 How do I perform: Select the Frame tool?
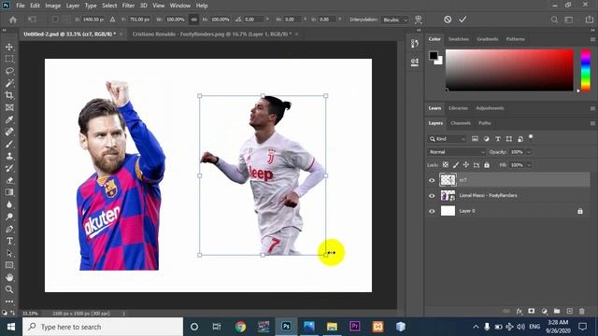pyautogui.click(x=9, y=107)
